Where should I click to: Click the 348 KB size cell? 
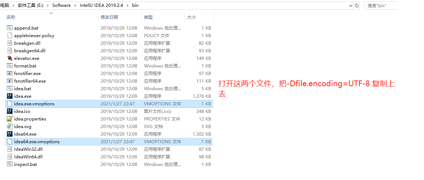pyautogui.click(x=204, y=111)
